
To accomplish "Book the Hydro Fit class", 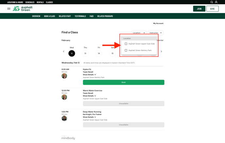I will pos(123,82).
